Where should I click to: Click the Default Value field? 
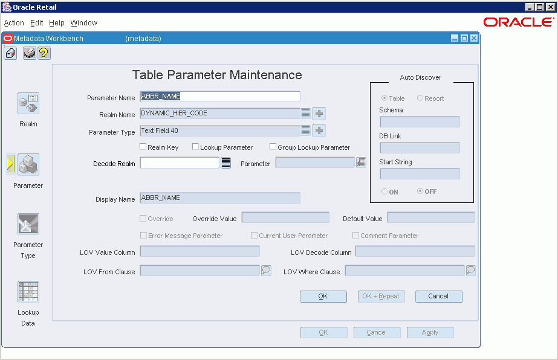tap(431, 217)
